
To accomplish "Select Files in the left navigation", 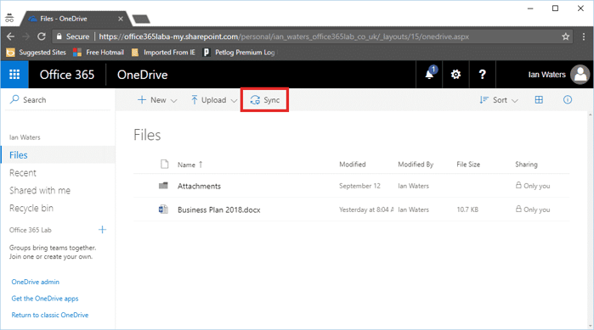I will pyautogui.click(x=58, y=155).
